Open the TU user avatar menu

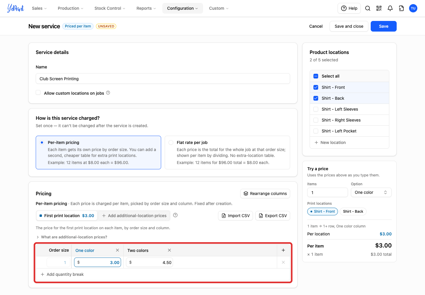pos(413,8)
